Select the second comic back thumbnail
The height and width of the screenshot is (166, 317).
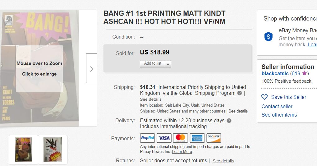(53, 150)
